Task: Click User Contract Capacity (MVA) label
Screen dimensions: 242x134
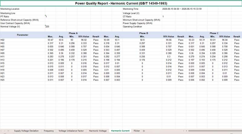Action: click(15, 23)
